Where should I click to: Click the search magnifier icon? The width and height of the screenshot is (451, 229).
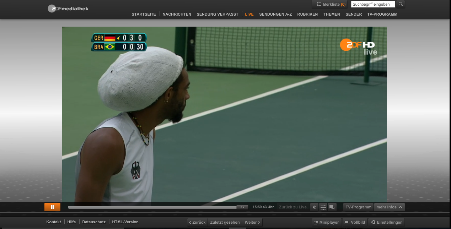pos(401,5)
